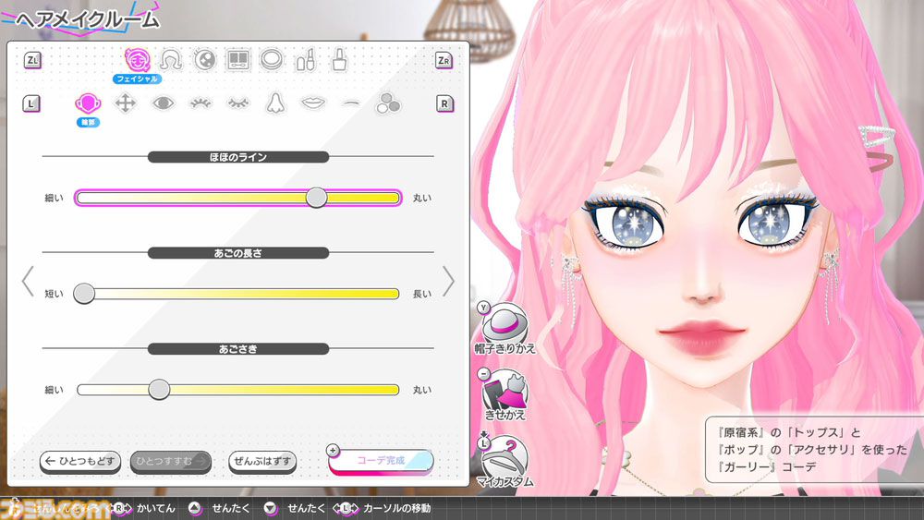Viewport: 924px width, 520px height.
Task: Select the first eyelash icon
Action: point(201,103)
